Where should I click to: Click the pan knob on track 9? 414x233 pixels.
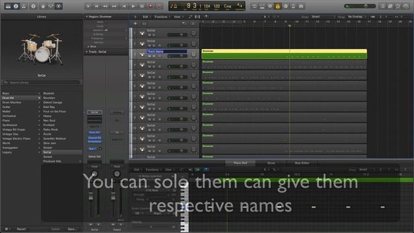[193, 118]
